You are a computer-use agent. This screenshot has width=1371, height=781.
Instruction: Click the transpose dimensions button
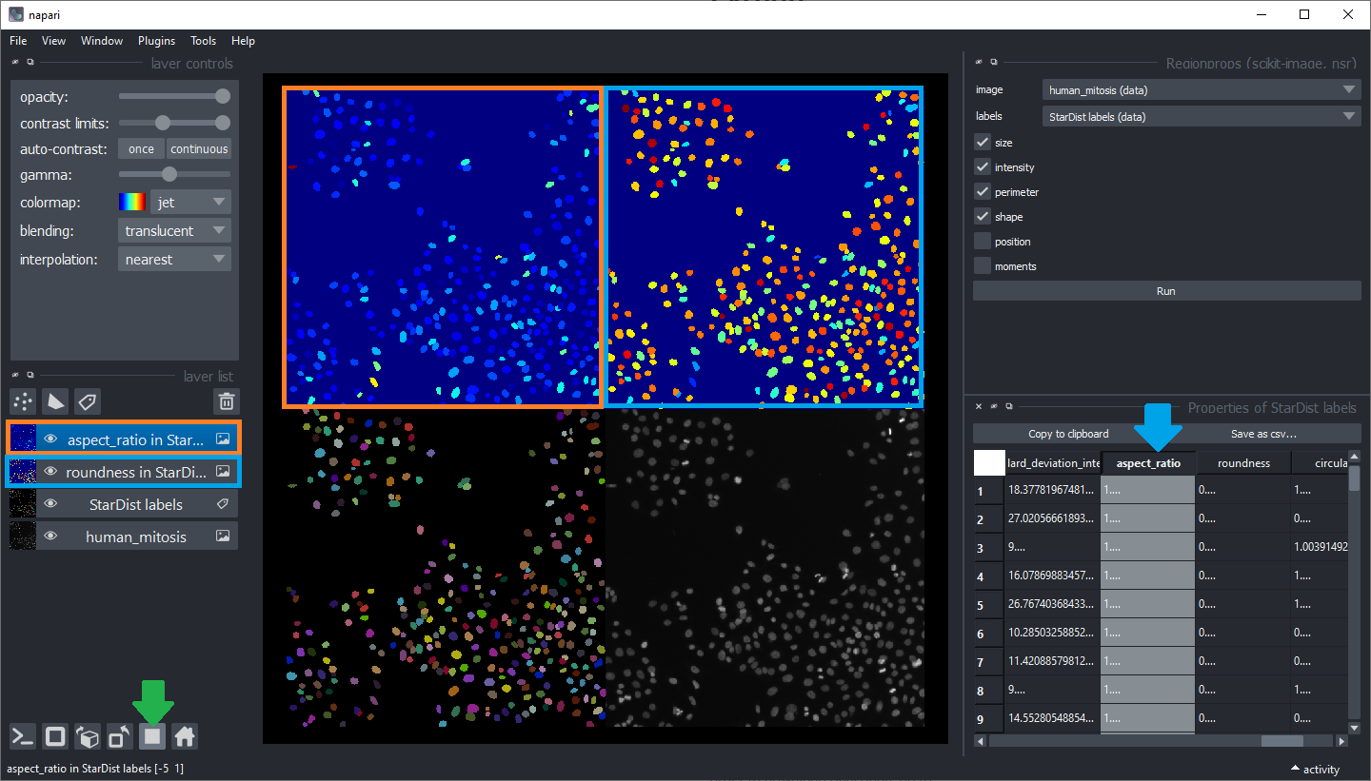tap(120, 736)
